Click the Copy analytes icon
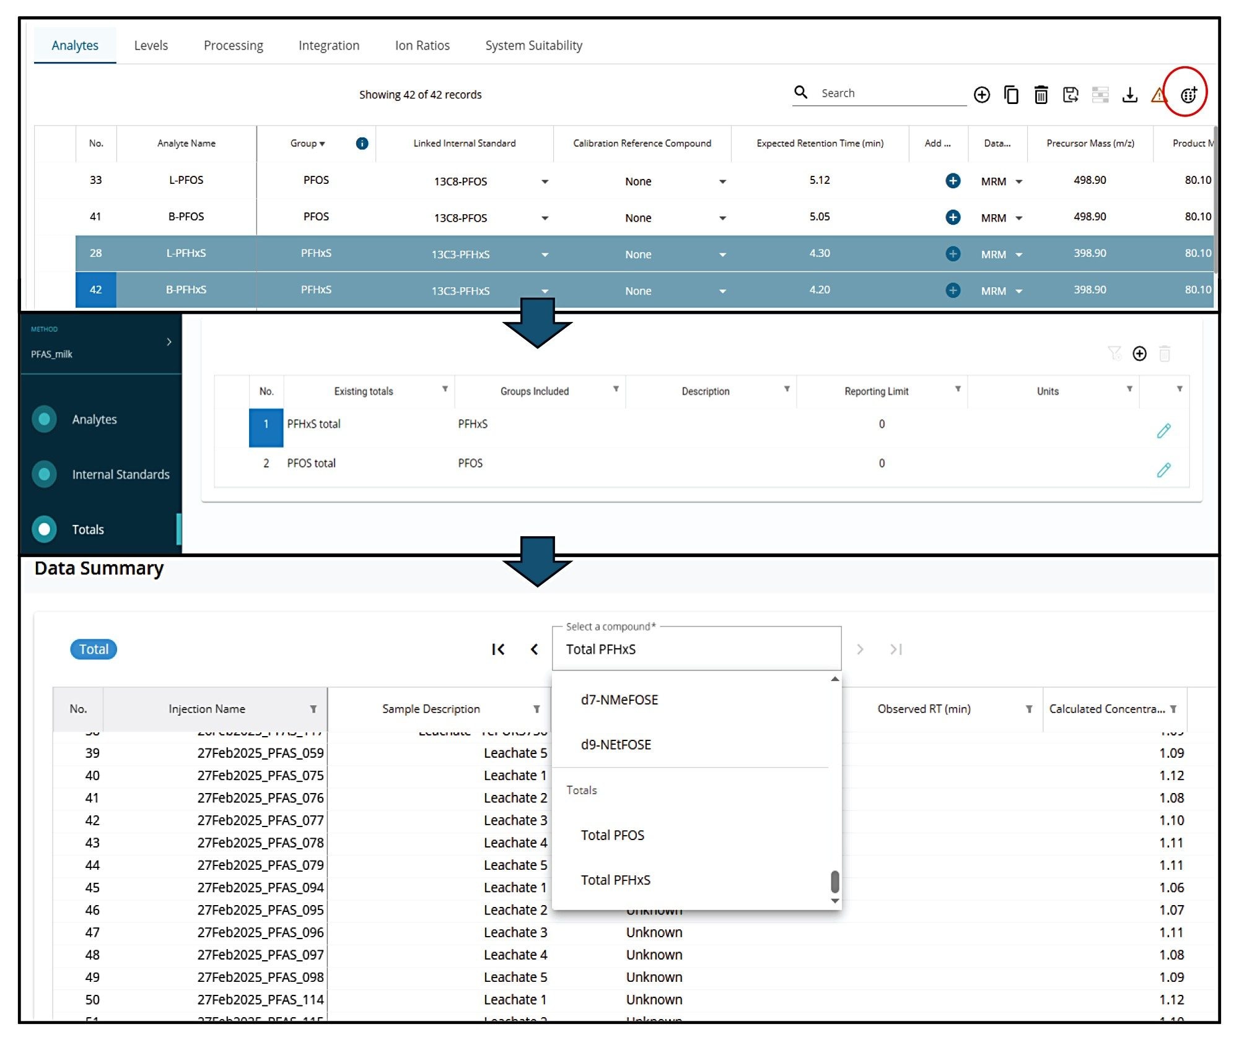The width and height of the screenshot is (1239, 1045). [x=1012, y=94]
